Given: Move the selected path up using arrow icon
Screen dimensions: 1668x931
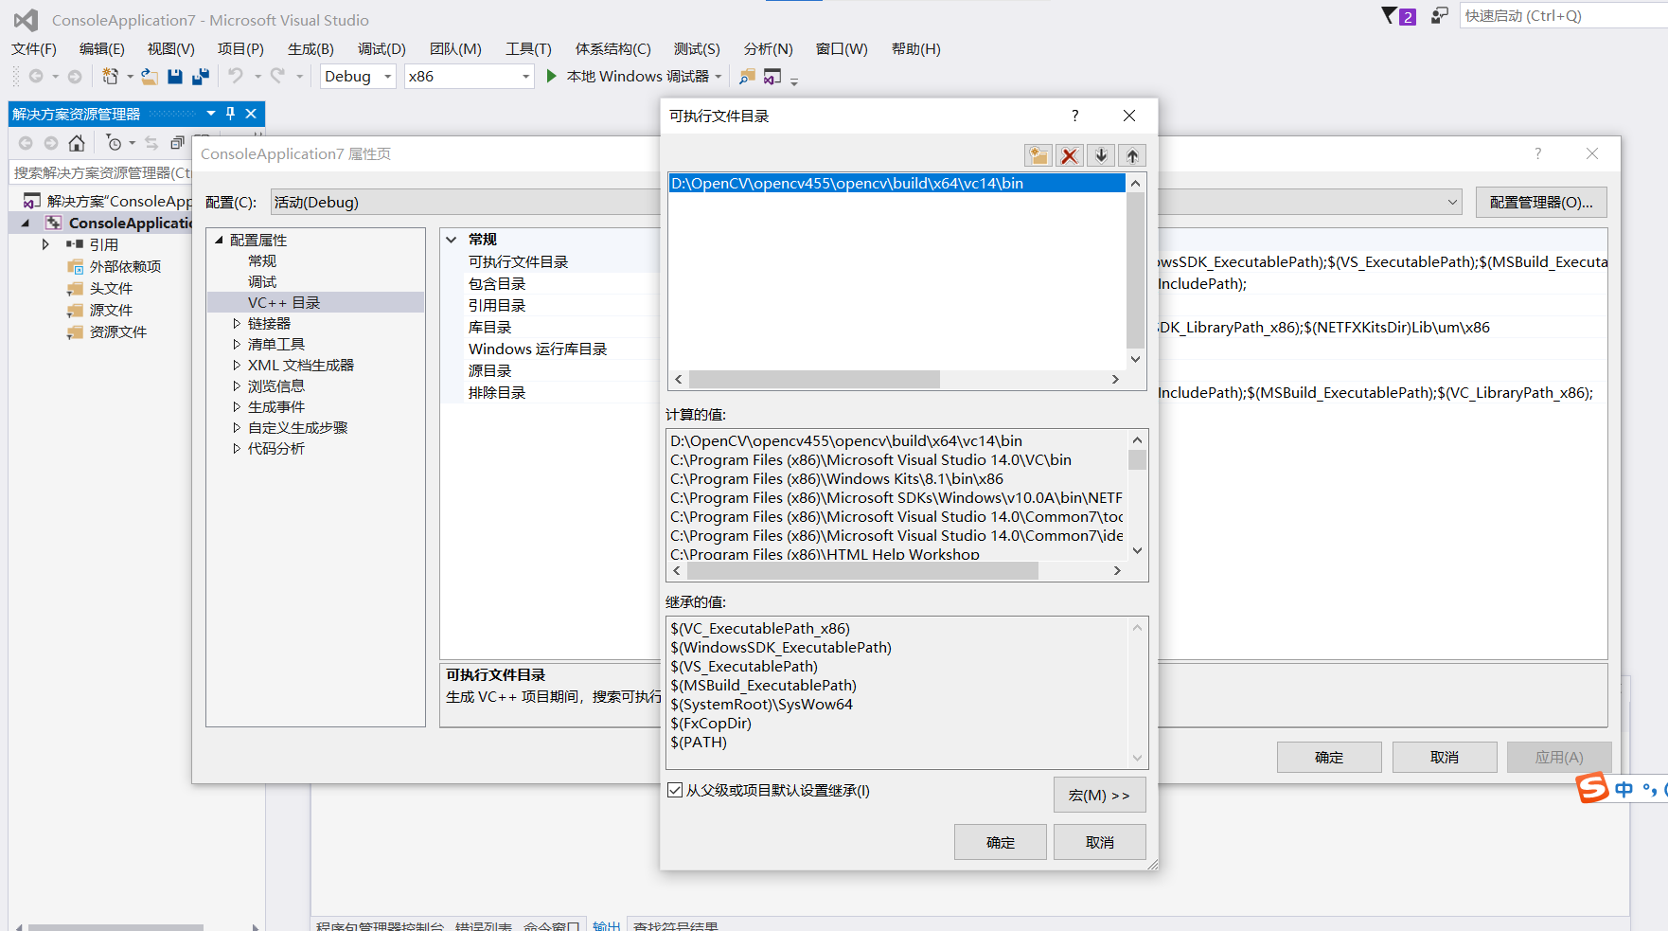Looking at the screenshot, I should 1131,154.
